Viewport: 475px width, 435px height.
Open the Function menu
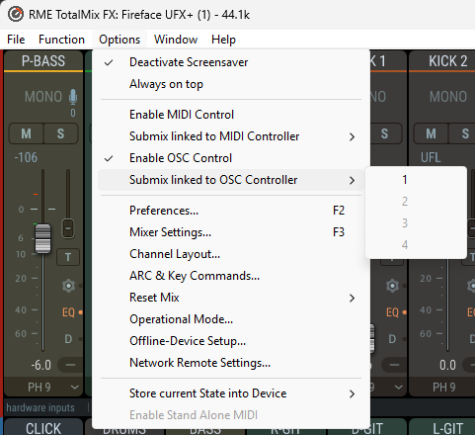point(61,40)
